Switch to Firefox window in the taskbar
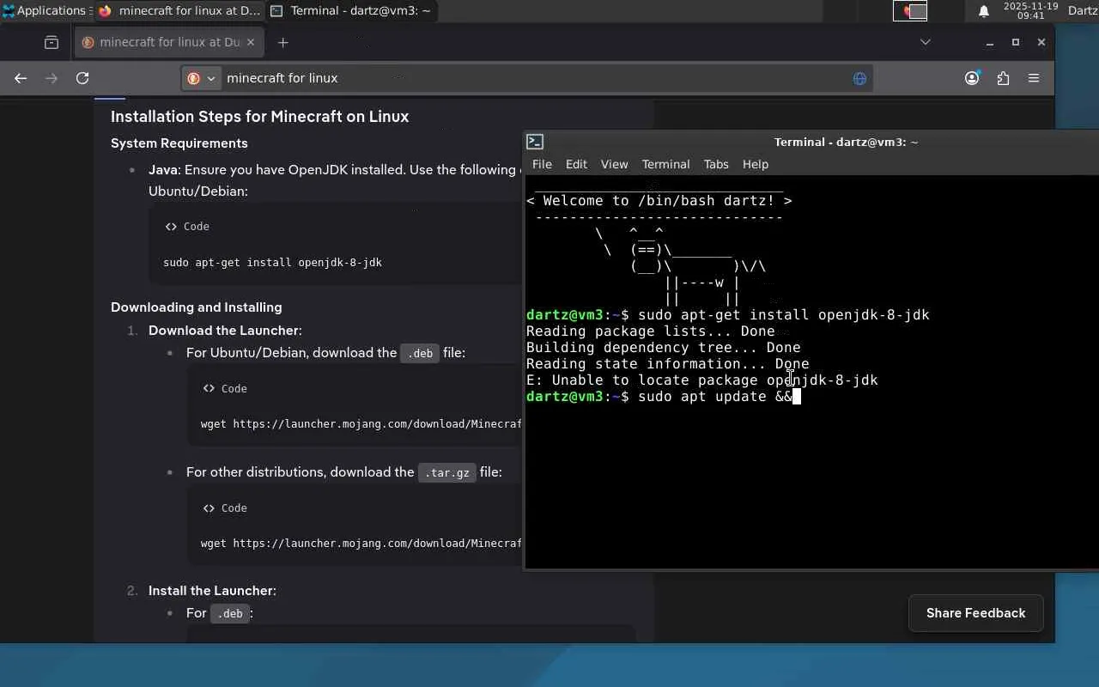Image resolution: width=1099 pixels, height=687 pixels. [179, 11]
